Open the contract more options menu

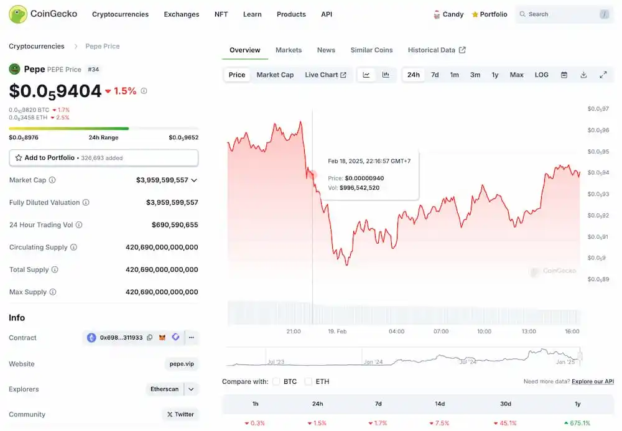[x=191, y=338]
